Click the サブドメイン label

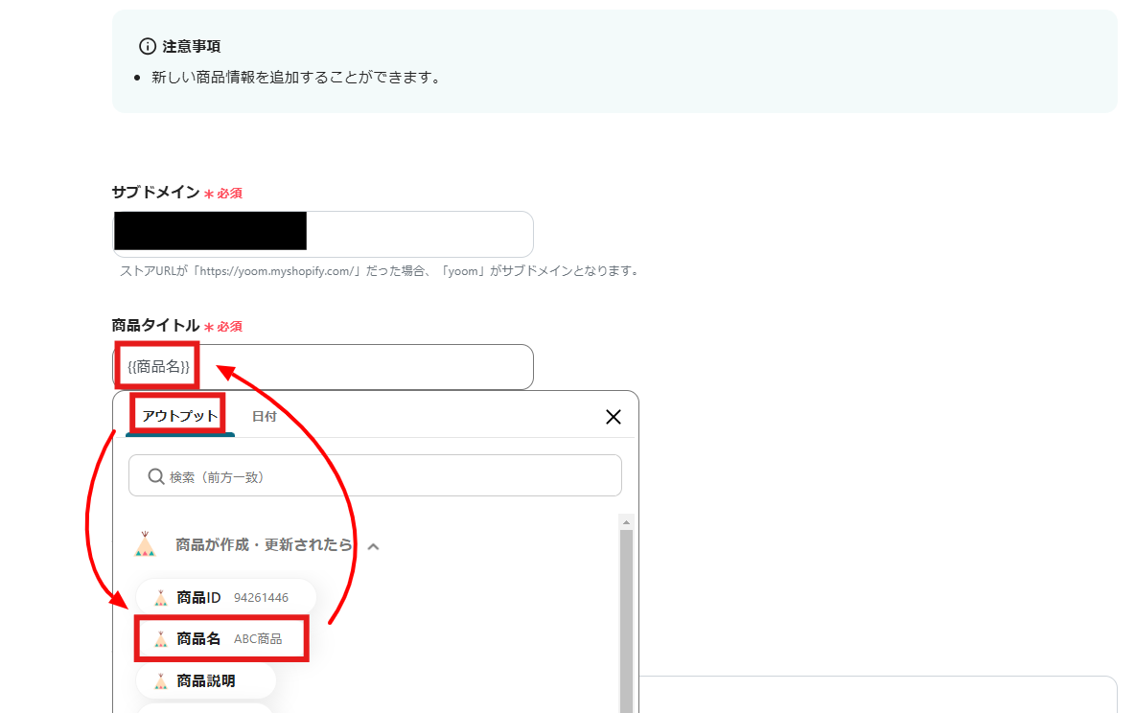coord(155,193)
